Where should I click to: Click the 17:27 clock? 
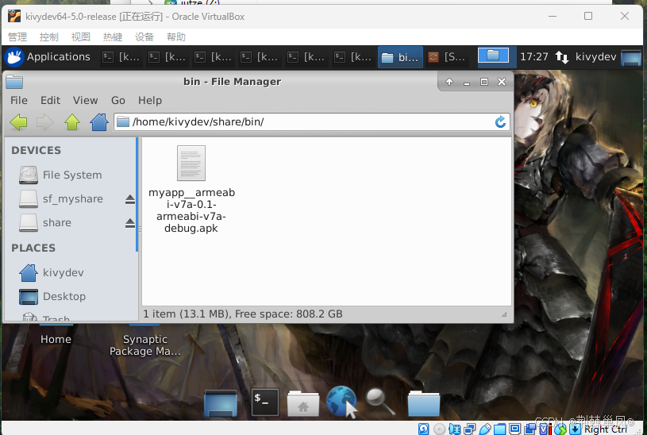point(534,56)
